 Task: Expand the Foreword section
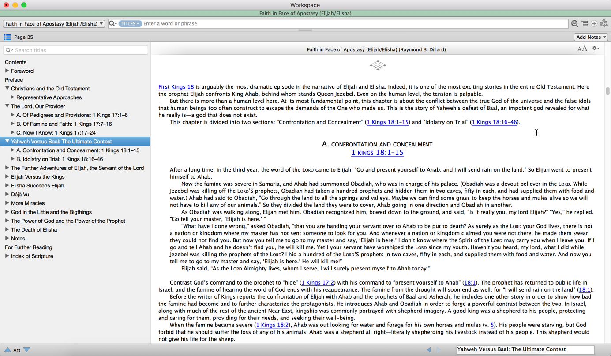7,71
